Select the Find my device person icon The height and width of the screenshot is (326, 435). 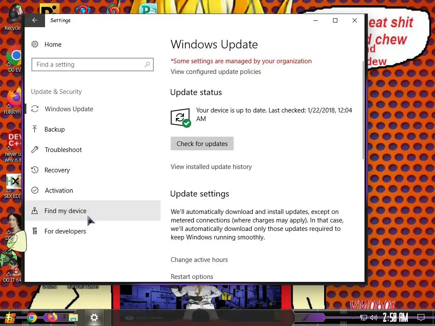35,211
